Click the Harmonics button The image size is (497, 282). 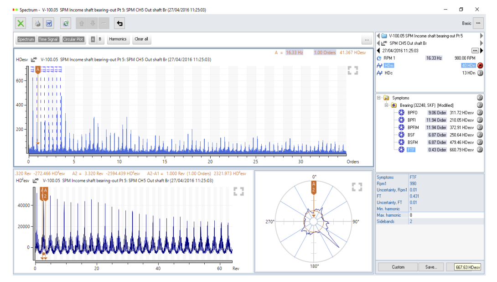[x=118, y=39]
